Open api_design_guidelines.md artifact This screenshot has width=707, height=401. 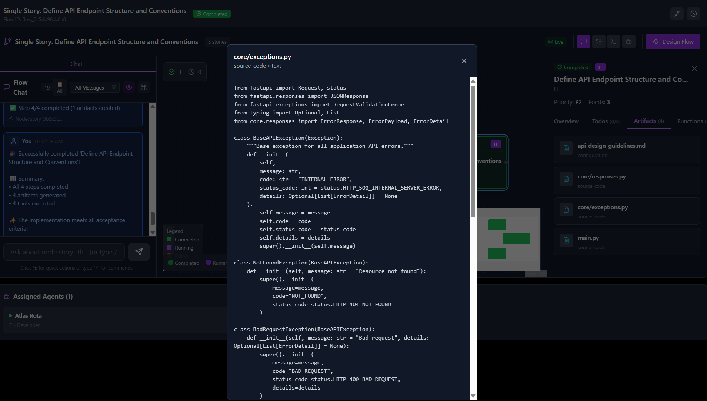(x=627, y=150)
